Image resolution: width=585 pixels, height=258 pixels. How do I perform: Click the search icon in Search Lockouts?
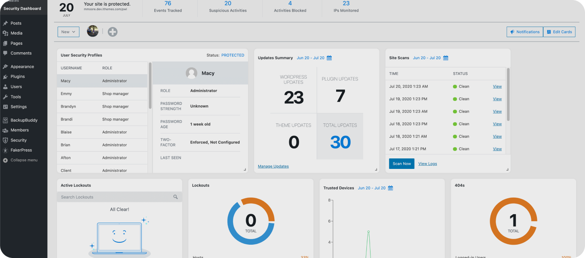coord(176,197)
